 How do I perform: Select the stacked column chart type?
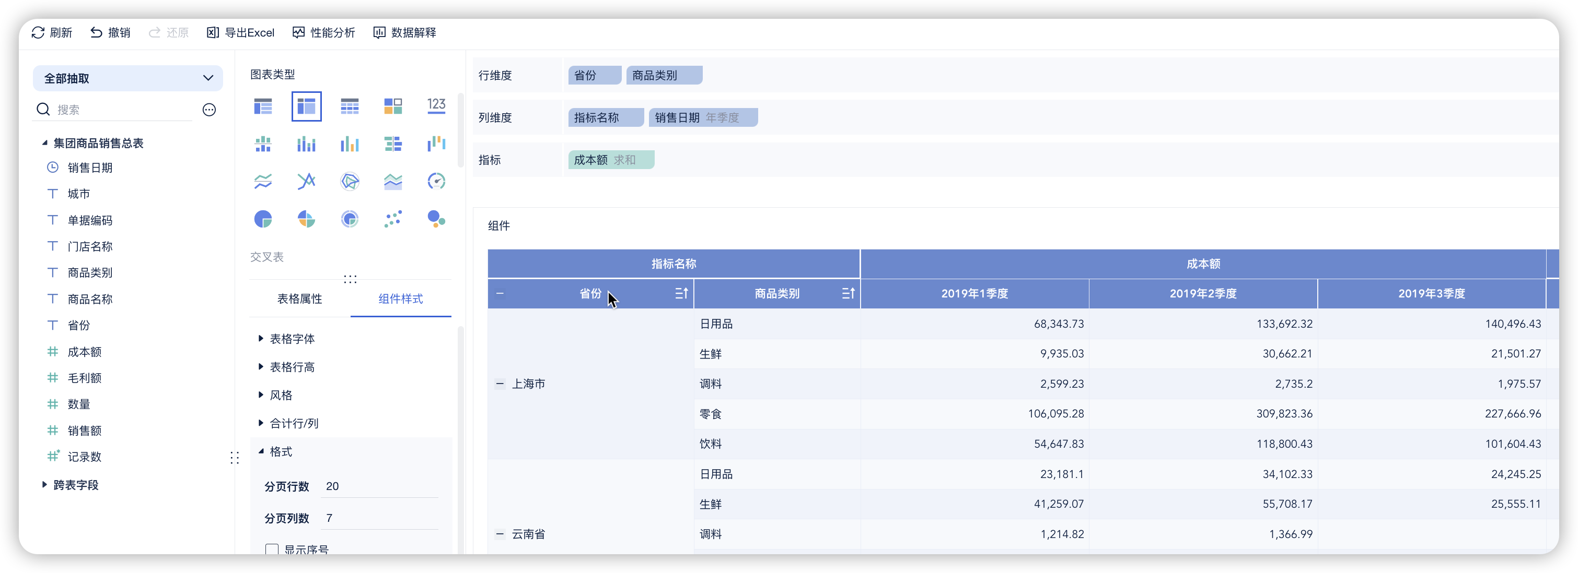click(x=306, y=144)
